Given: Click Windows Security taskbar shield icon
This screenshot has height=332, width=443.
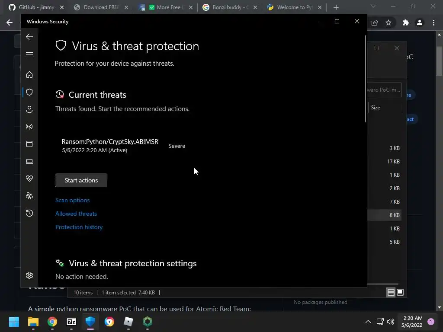Looking at the screenshot, I should coord(90,322).
